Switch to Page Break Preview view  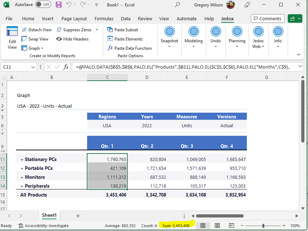point(231,226)
